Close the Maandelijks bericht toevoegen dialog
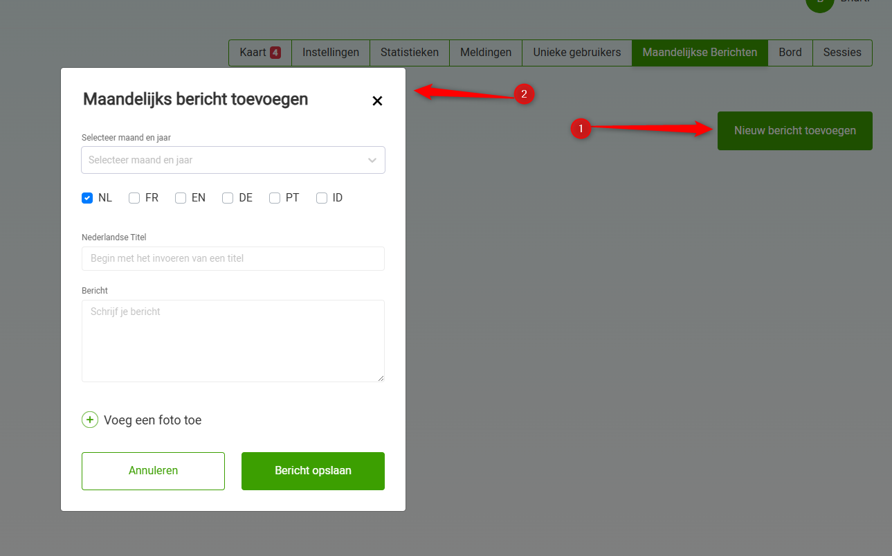892x556 pixels. pos(377,101)
